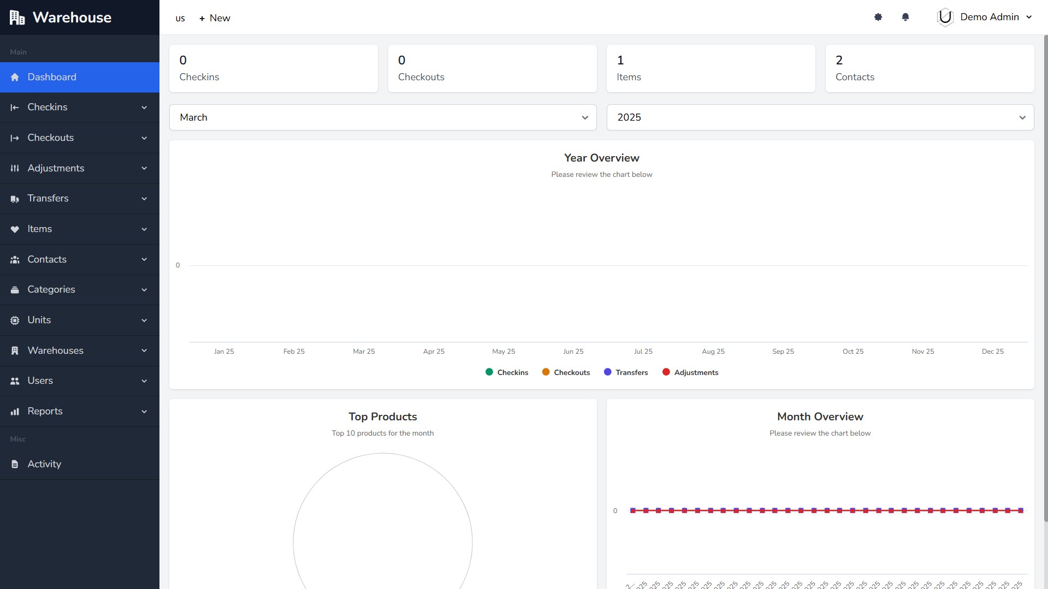The image size is (1048, 589).
Task: Click the + New button
Action: [215, 18]
